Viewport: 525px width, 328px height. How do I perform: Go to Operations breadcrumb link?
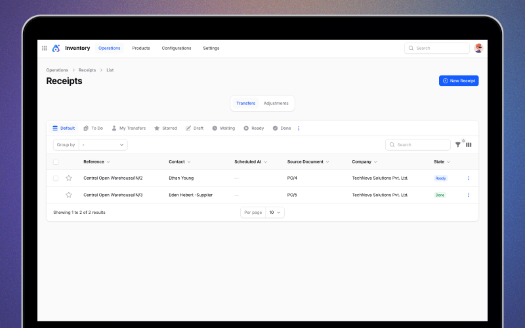57,70
